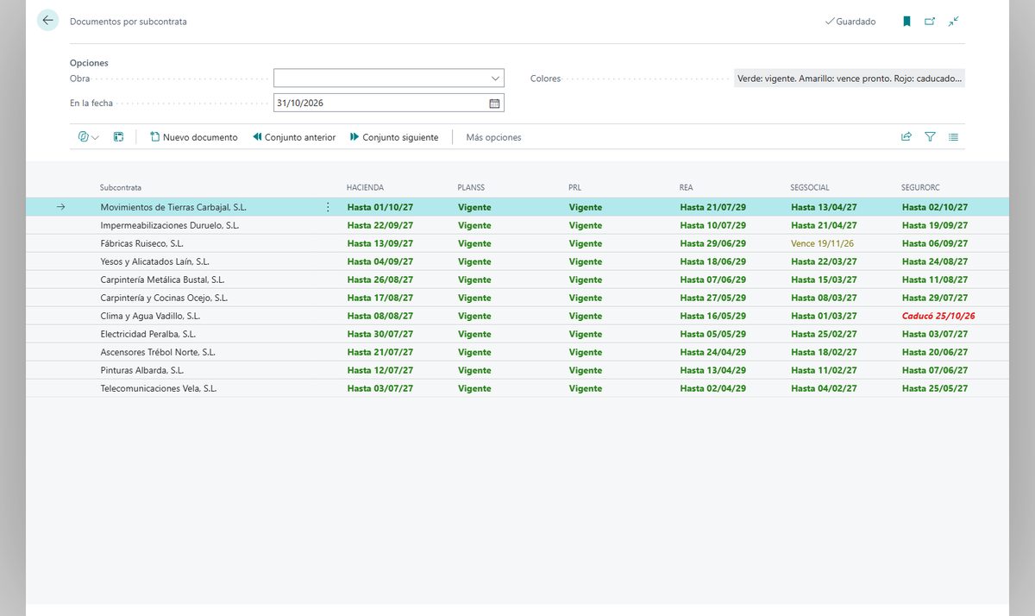
Task: Click the REA column header
Action: (x=687, y=187)
